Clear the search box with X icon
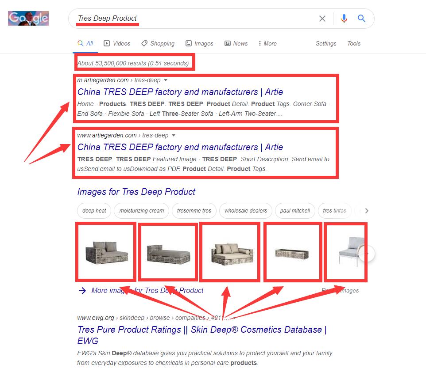This screenshot has width=426, height=376. 322,19
